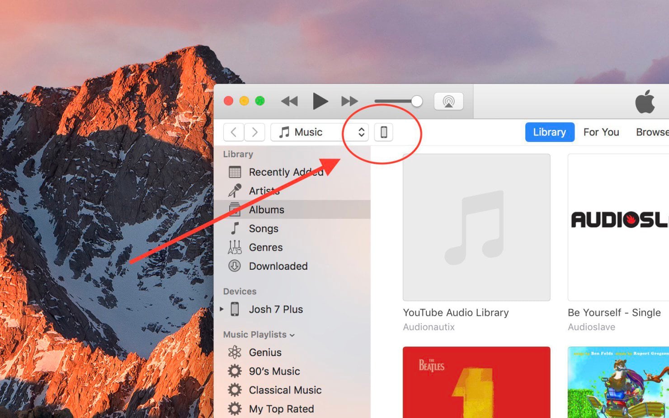View Genres in the sidebar

tap(266, 247)
